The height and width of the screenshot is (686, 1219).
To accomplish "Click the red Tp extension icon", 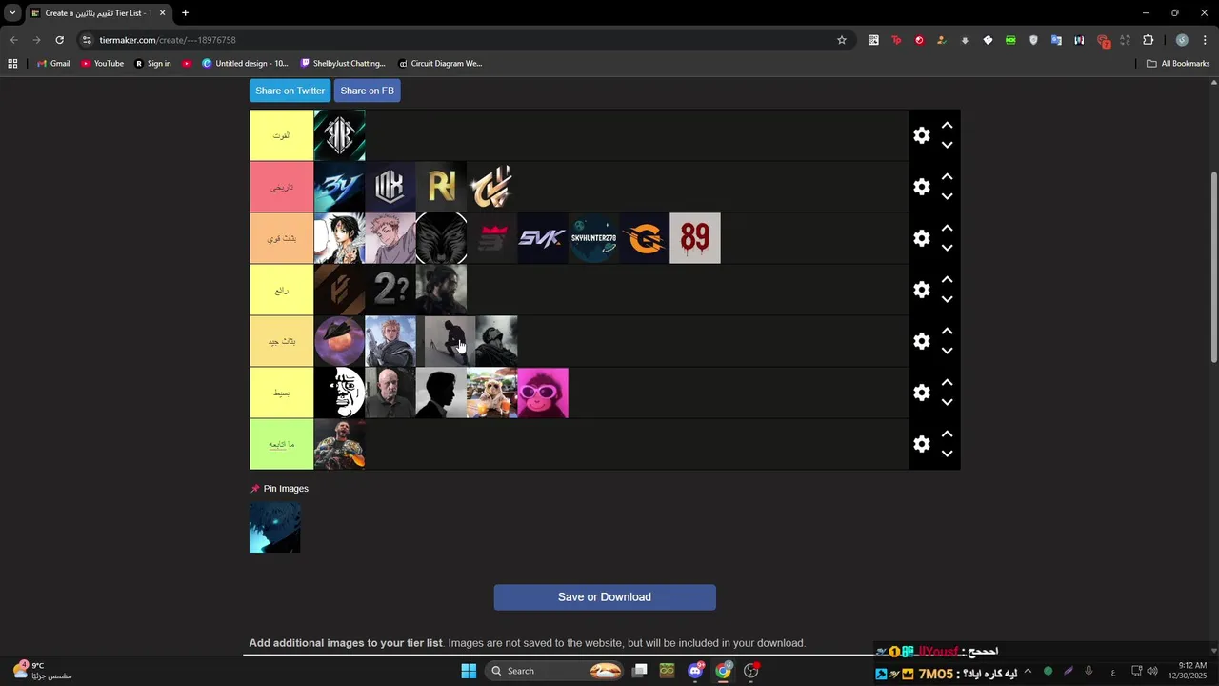I will pyautogui.click(x=896, y=40).
